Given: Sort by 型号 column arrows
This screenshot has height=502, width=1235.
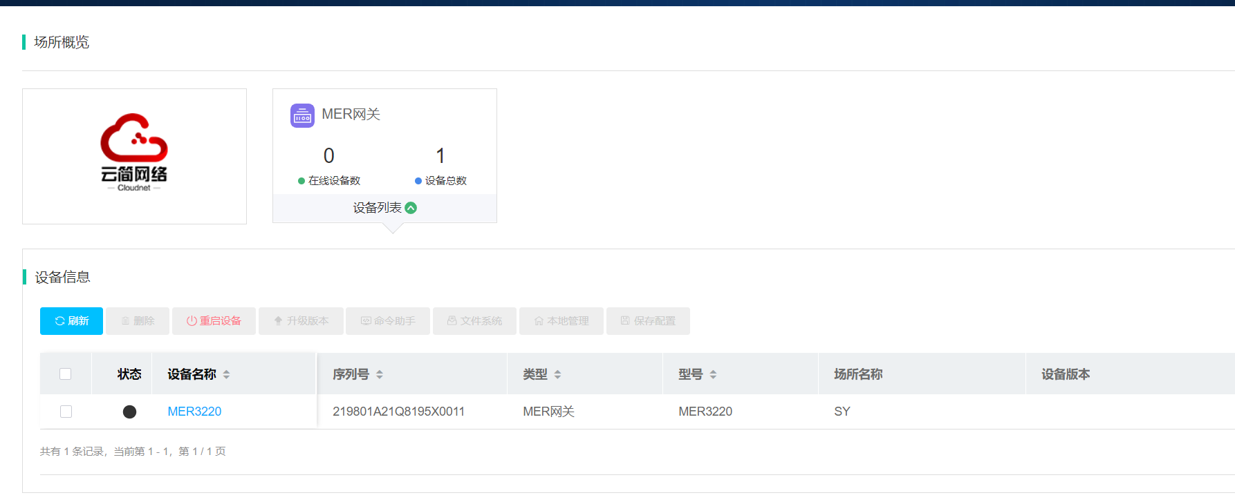Looking at the screenshot, I should pos(713,374).
